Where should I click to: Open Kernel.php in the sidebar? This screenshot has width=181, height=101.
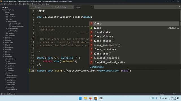[14, 31]
